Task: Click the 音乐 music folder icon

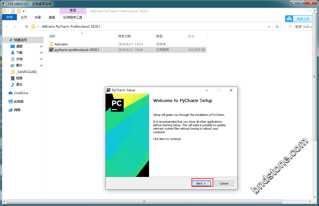Action: click(12, 84)
